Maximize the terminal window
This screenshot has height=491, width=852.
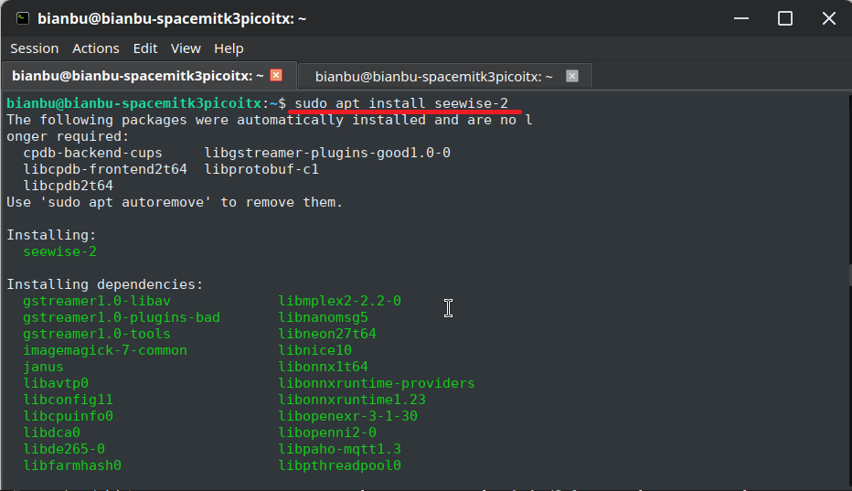785,18
